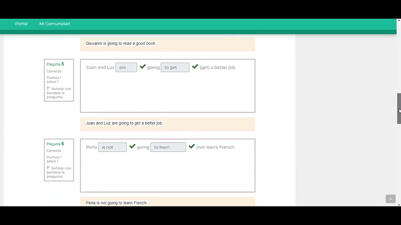Click 'Puntúa 1 sobre 1' under Pregunta 5

(54, 80)
